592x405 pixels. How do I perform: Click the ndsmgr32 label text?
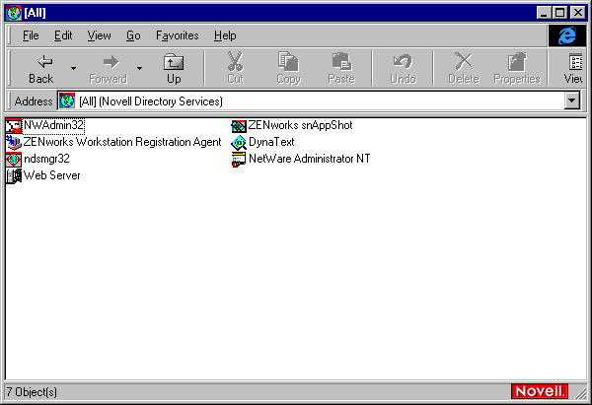tap(46, 159)
